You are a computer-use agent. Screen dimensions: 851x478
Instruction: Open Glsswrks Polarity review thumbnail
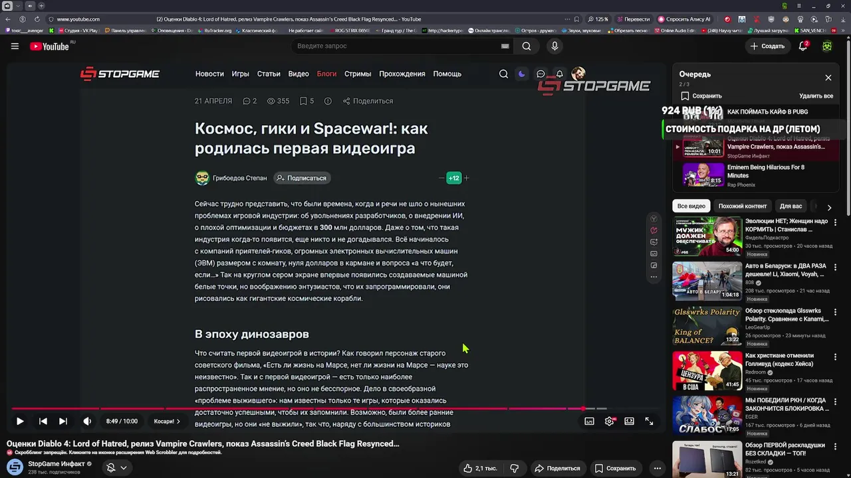(x=707, y=326)
